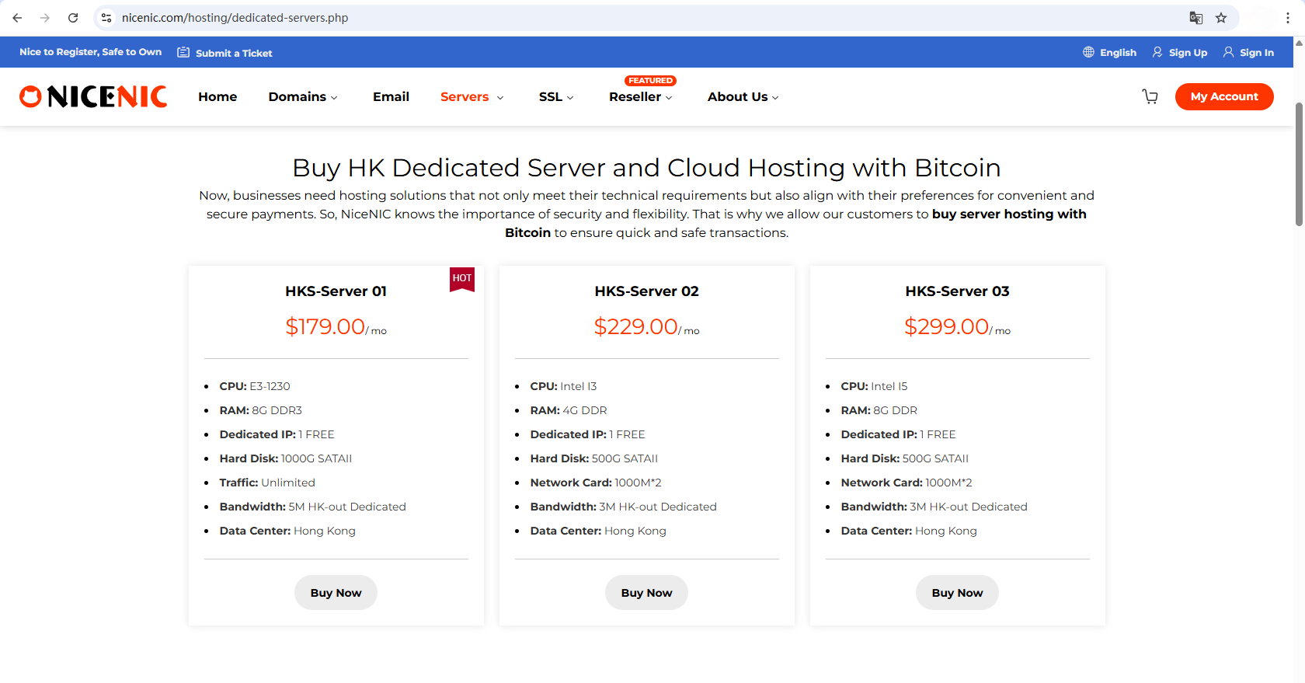
Task: Click the Submit a Ticket icon
Action: coord(183,52)
